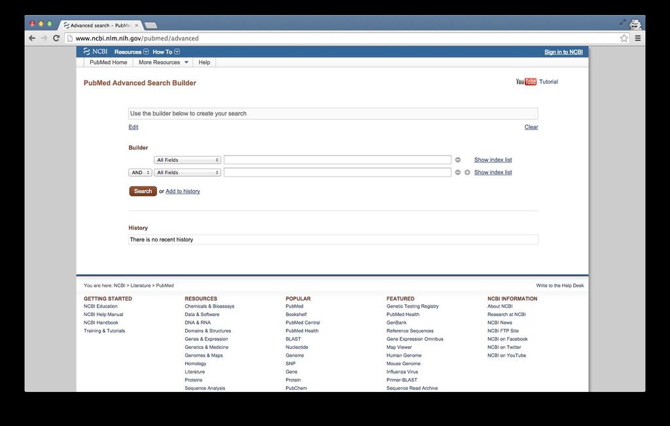Open the Help menu item
This screenshot has height=426, width=670.
point(204,62)
